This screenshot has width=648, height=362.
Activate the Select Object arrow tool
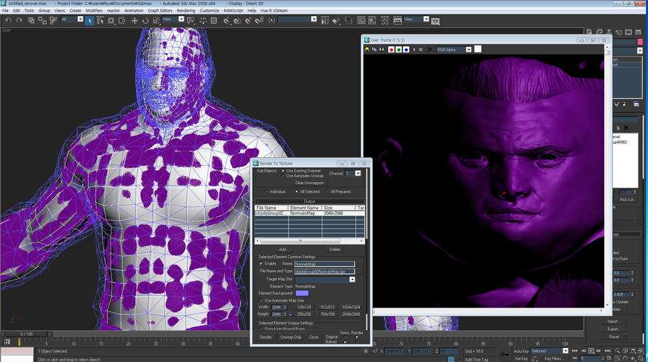(89, 21)
